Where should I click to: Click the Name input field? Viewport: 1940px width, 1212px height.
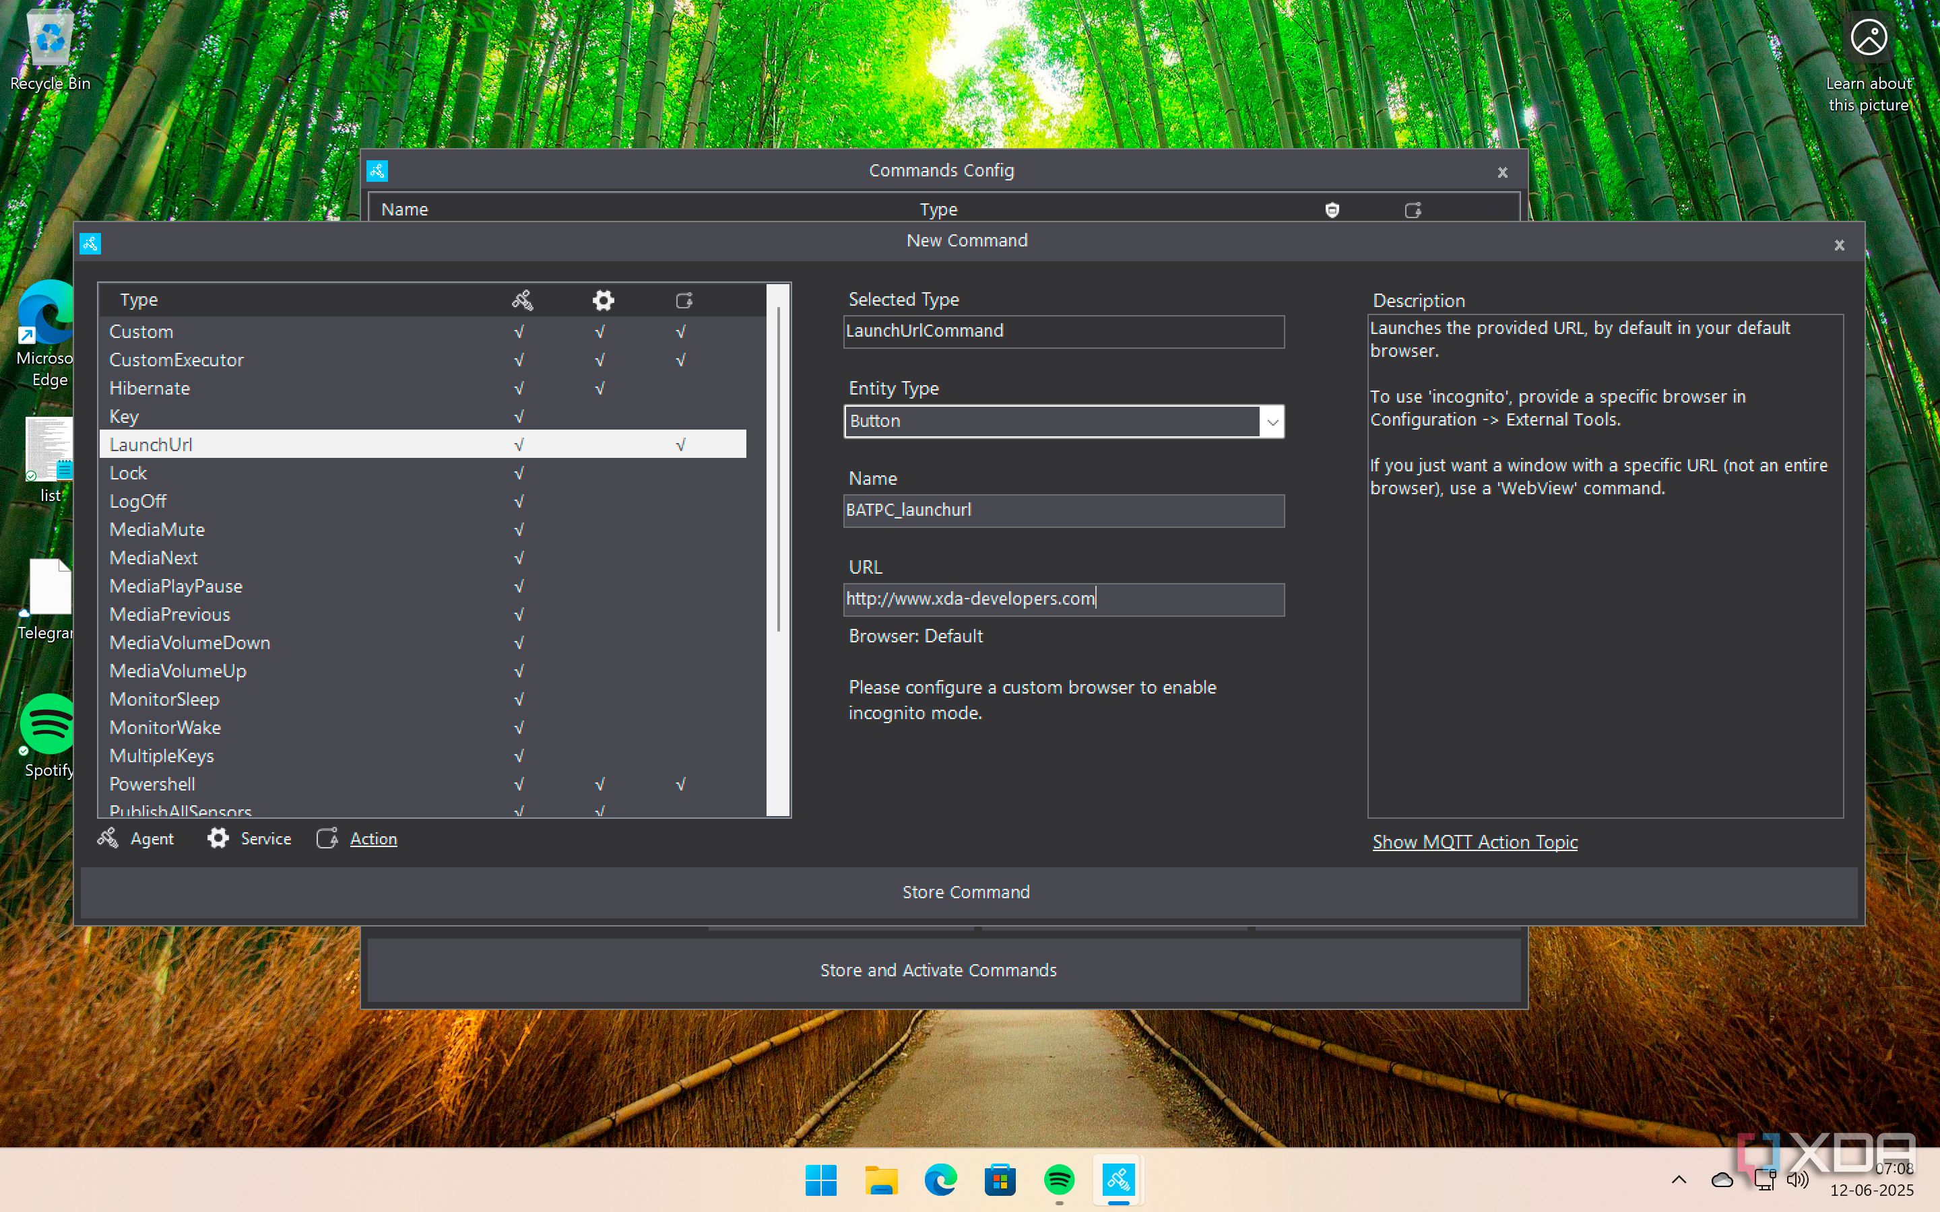point(1063,510)
